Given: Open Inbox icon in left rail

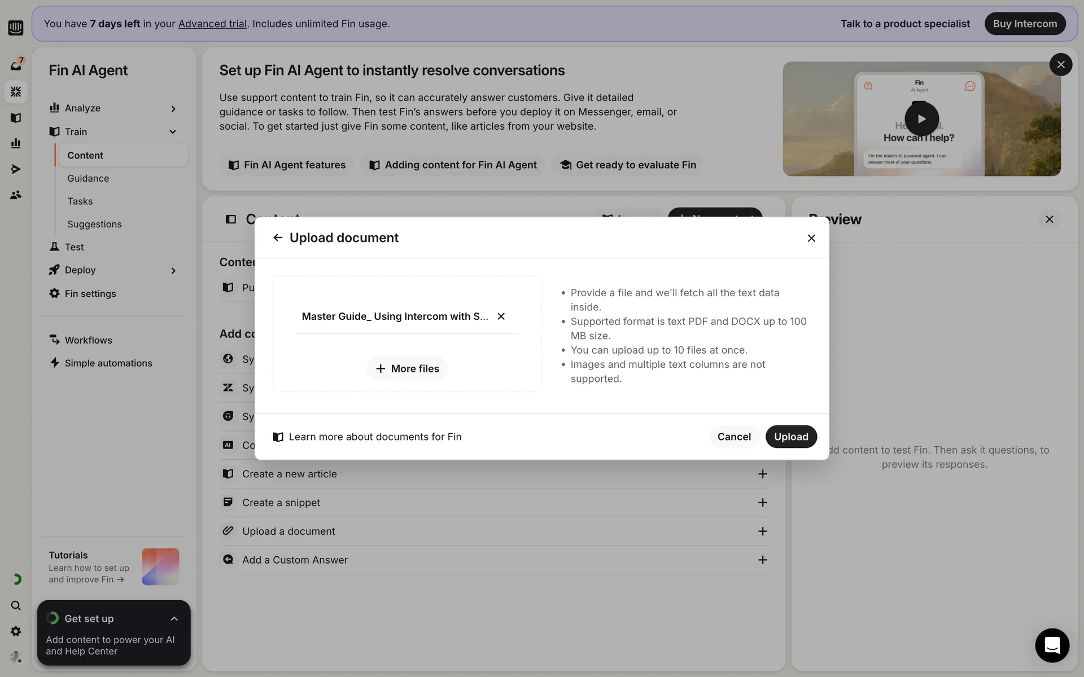Looking at the screenshot, I should 16,65.
